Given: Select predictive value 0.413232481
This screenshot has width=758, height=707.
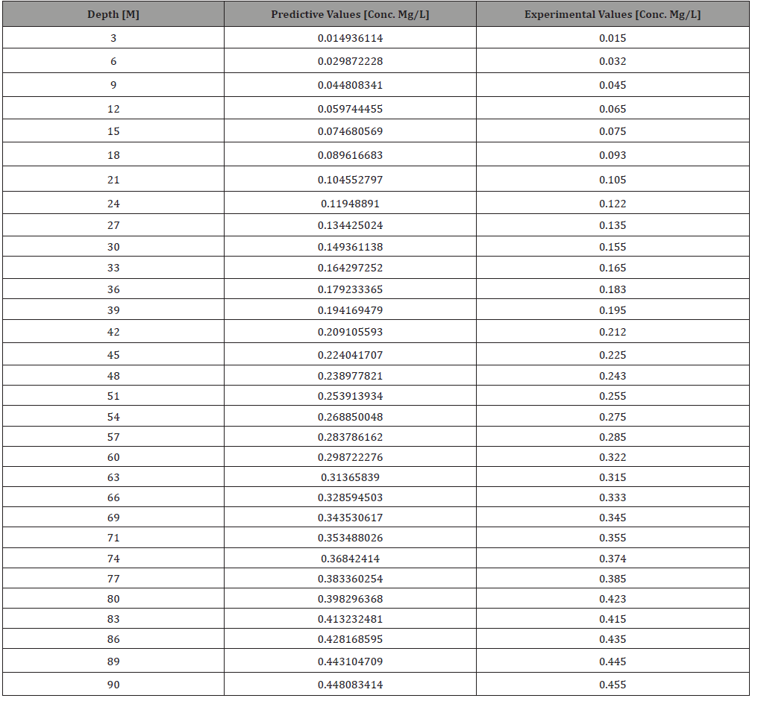Looking at the screenshot, I should pos(350,619).
